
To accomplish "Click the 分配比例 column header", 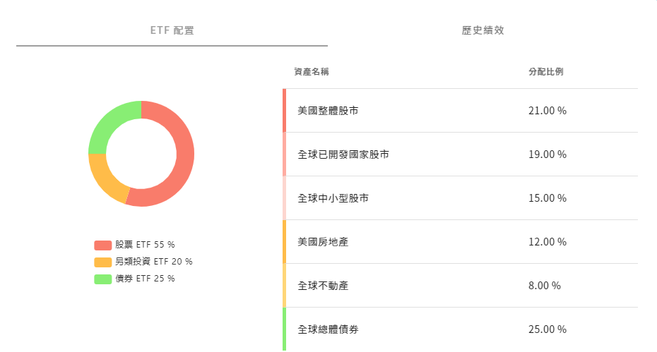I will [x=546, y=72].
